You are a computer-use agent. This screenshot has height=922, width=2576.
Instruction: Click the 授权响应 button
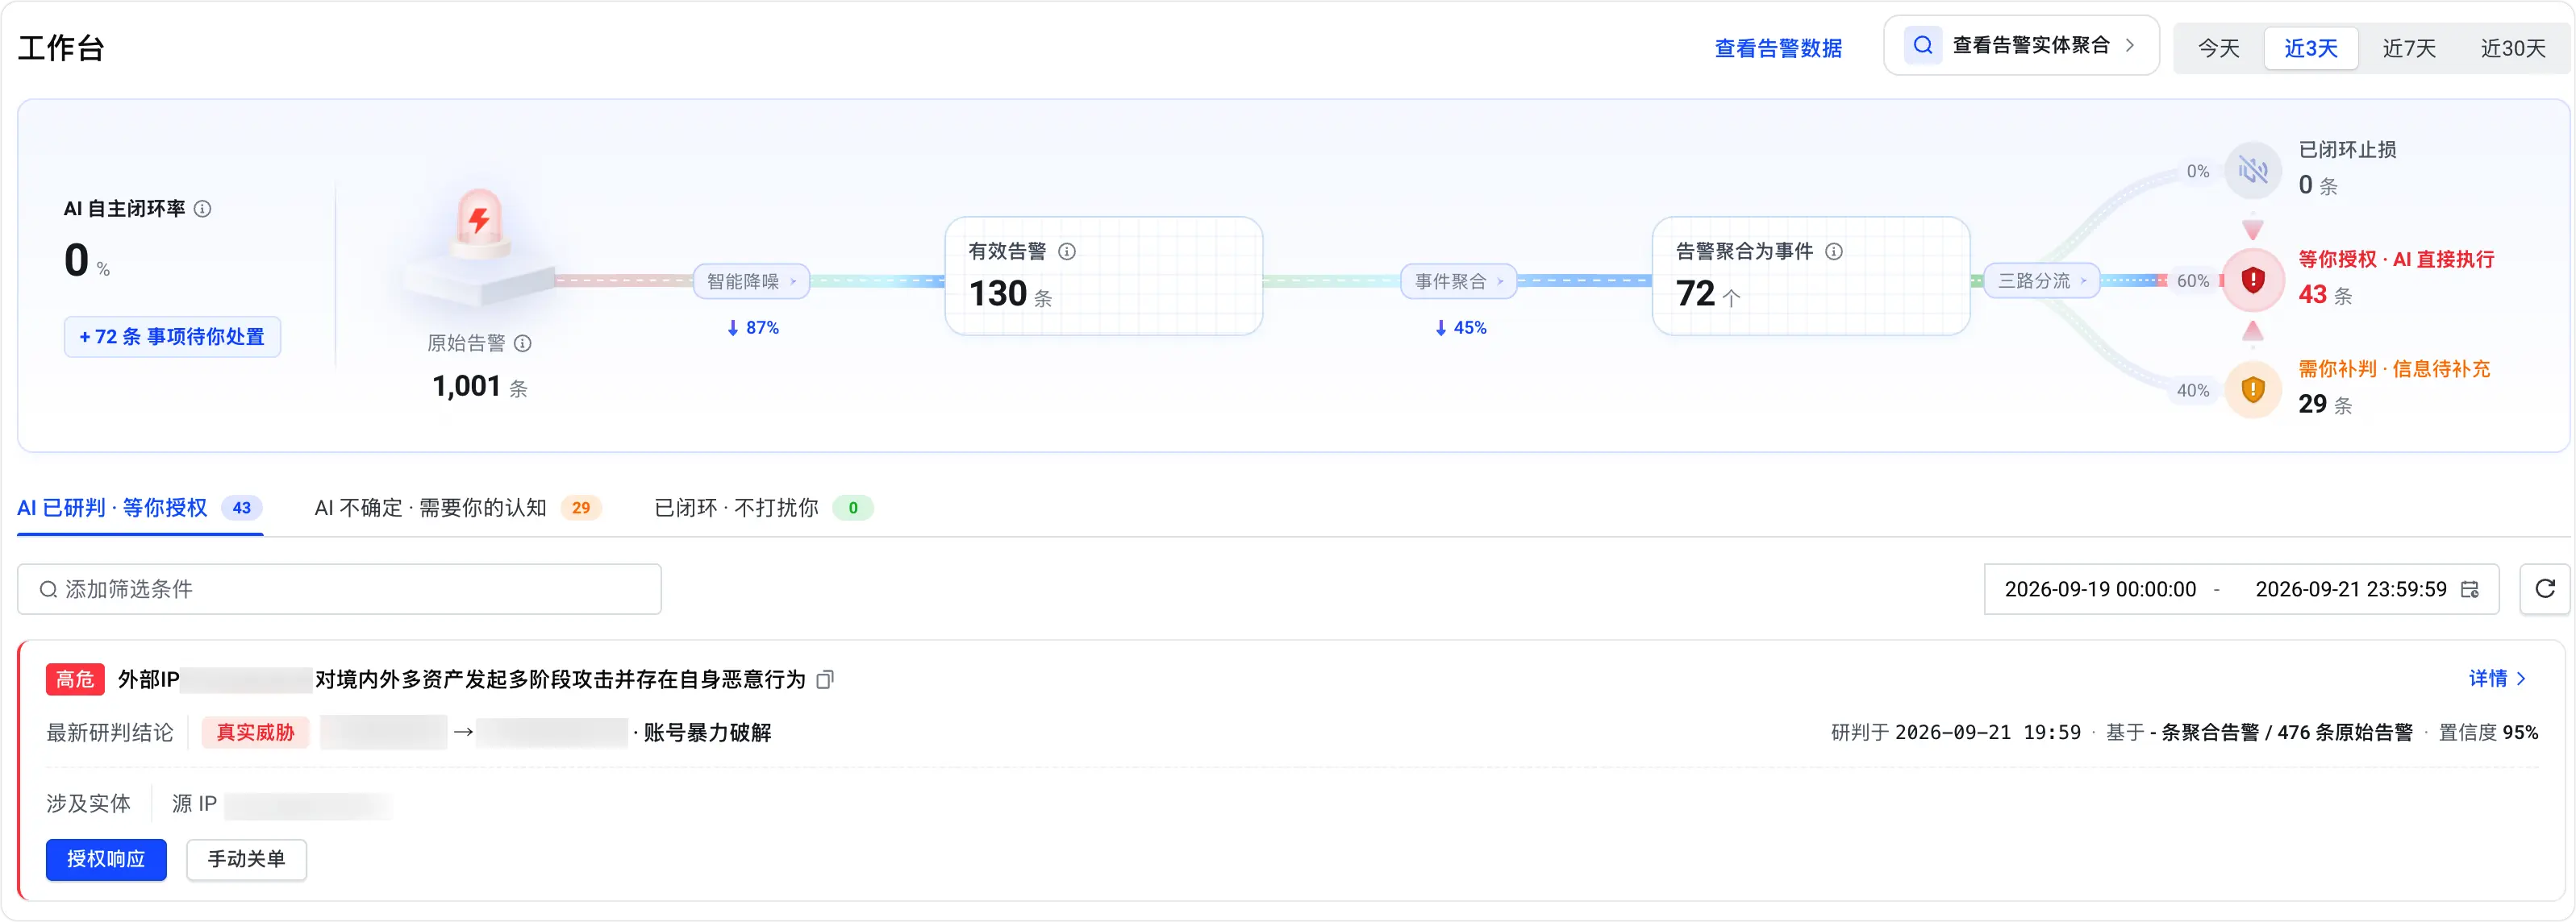coord(106,860)
